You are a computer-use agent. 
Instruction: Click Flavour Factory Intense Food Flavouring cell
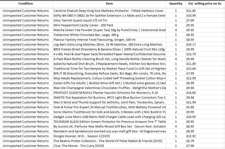click(109, 40)
